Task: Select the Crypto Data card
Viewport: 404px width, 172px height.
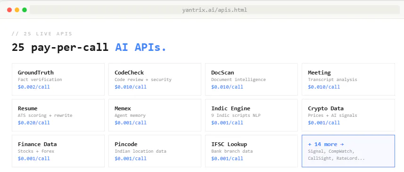Action: [348, 115]
